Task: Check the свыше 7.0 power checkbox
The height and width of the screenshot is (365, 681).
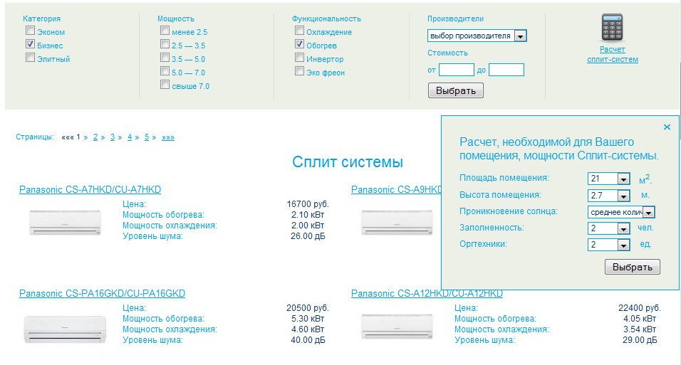Action: (165, 84)
